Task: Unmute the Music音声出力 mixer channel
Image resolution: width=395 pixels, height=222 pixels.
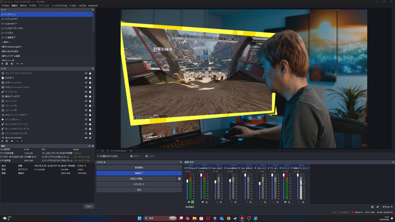Action: pyautogui.click(x=232, y=202)
